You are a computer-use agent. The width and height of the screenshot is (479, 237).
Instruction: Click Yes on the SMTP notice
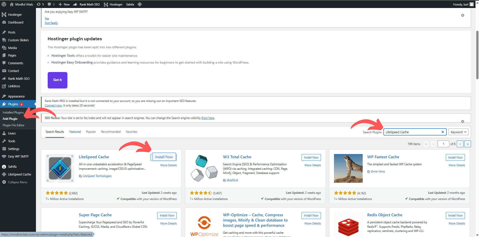pos(47,18)
